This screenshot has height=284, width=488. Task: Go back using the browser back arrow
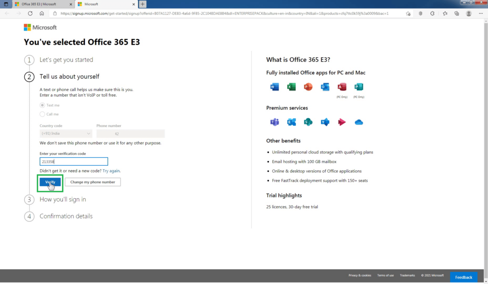click(7, 13)
